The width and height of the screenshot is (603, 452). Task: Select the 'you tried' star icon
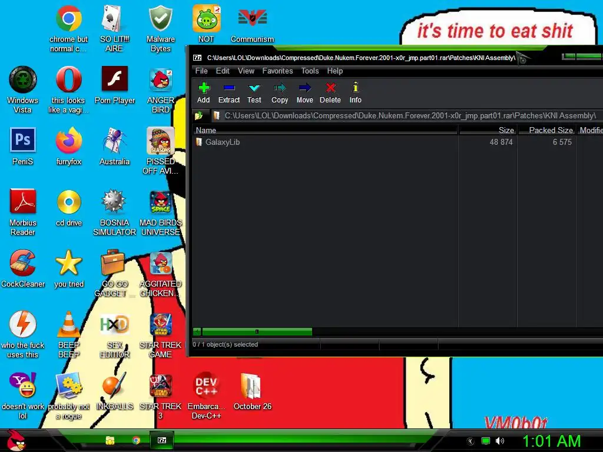click(x=68, y=268)
